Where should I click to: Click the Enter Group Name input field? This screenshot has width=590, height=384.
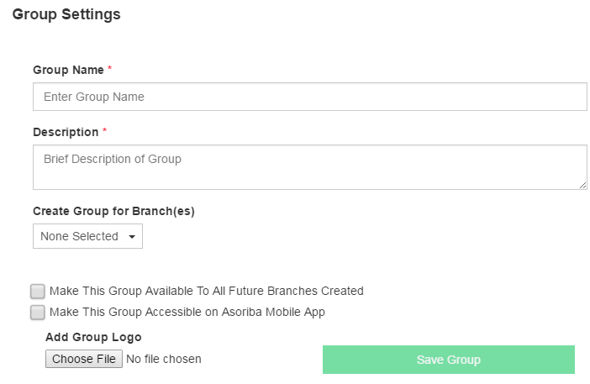click(x=309, y=97)
